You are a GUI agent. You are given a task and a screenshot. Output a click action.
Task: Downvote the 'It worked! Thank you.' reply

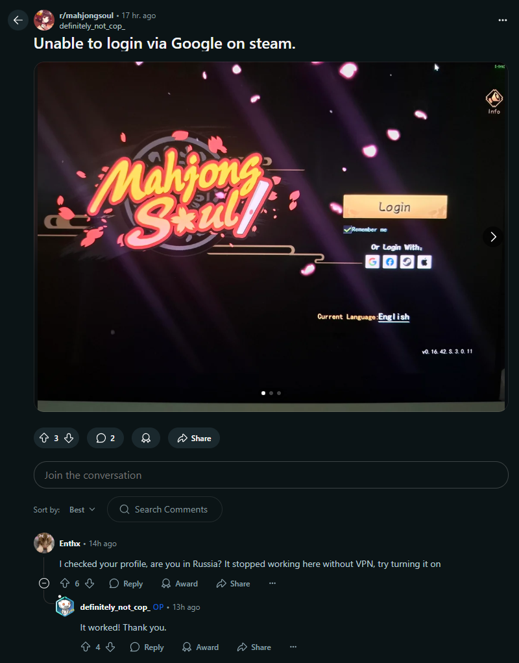pyautogui.click(x=110, y=647)
